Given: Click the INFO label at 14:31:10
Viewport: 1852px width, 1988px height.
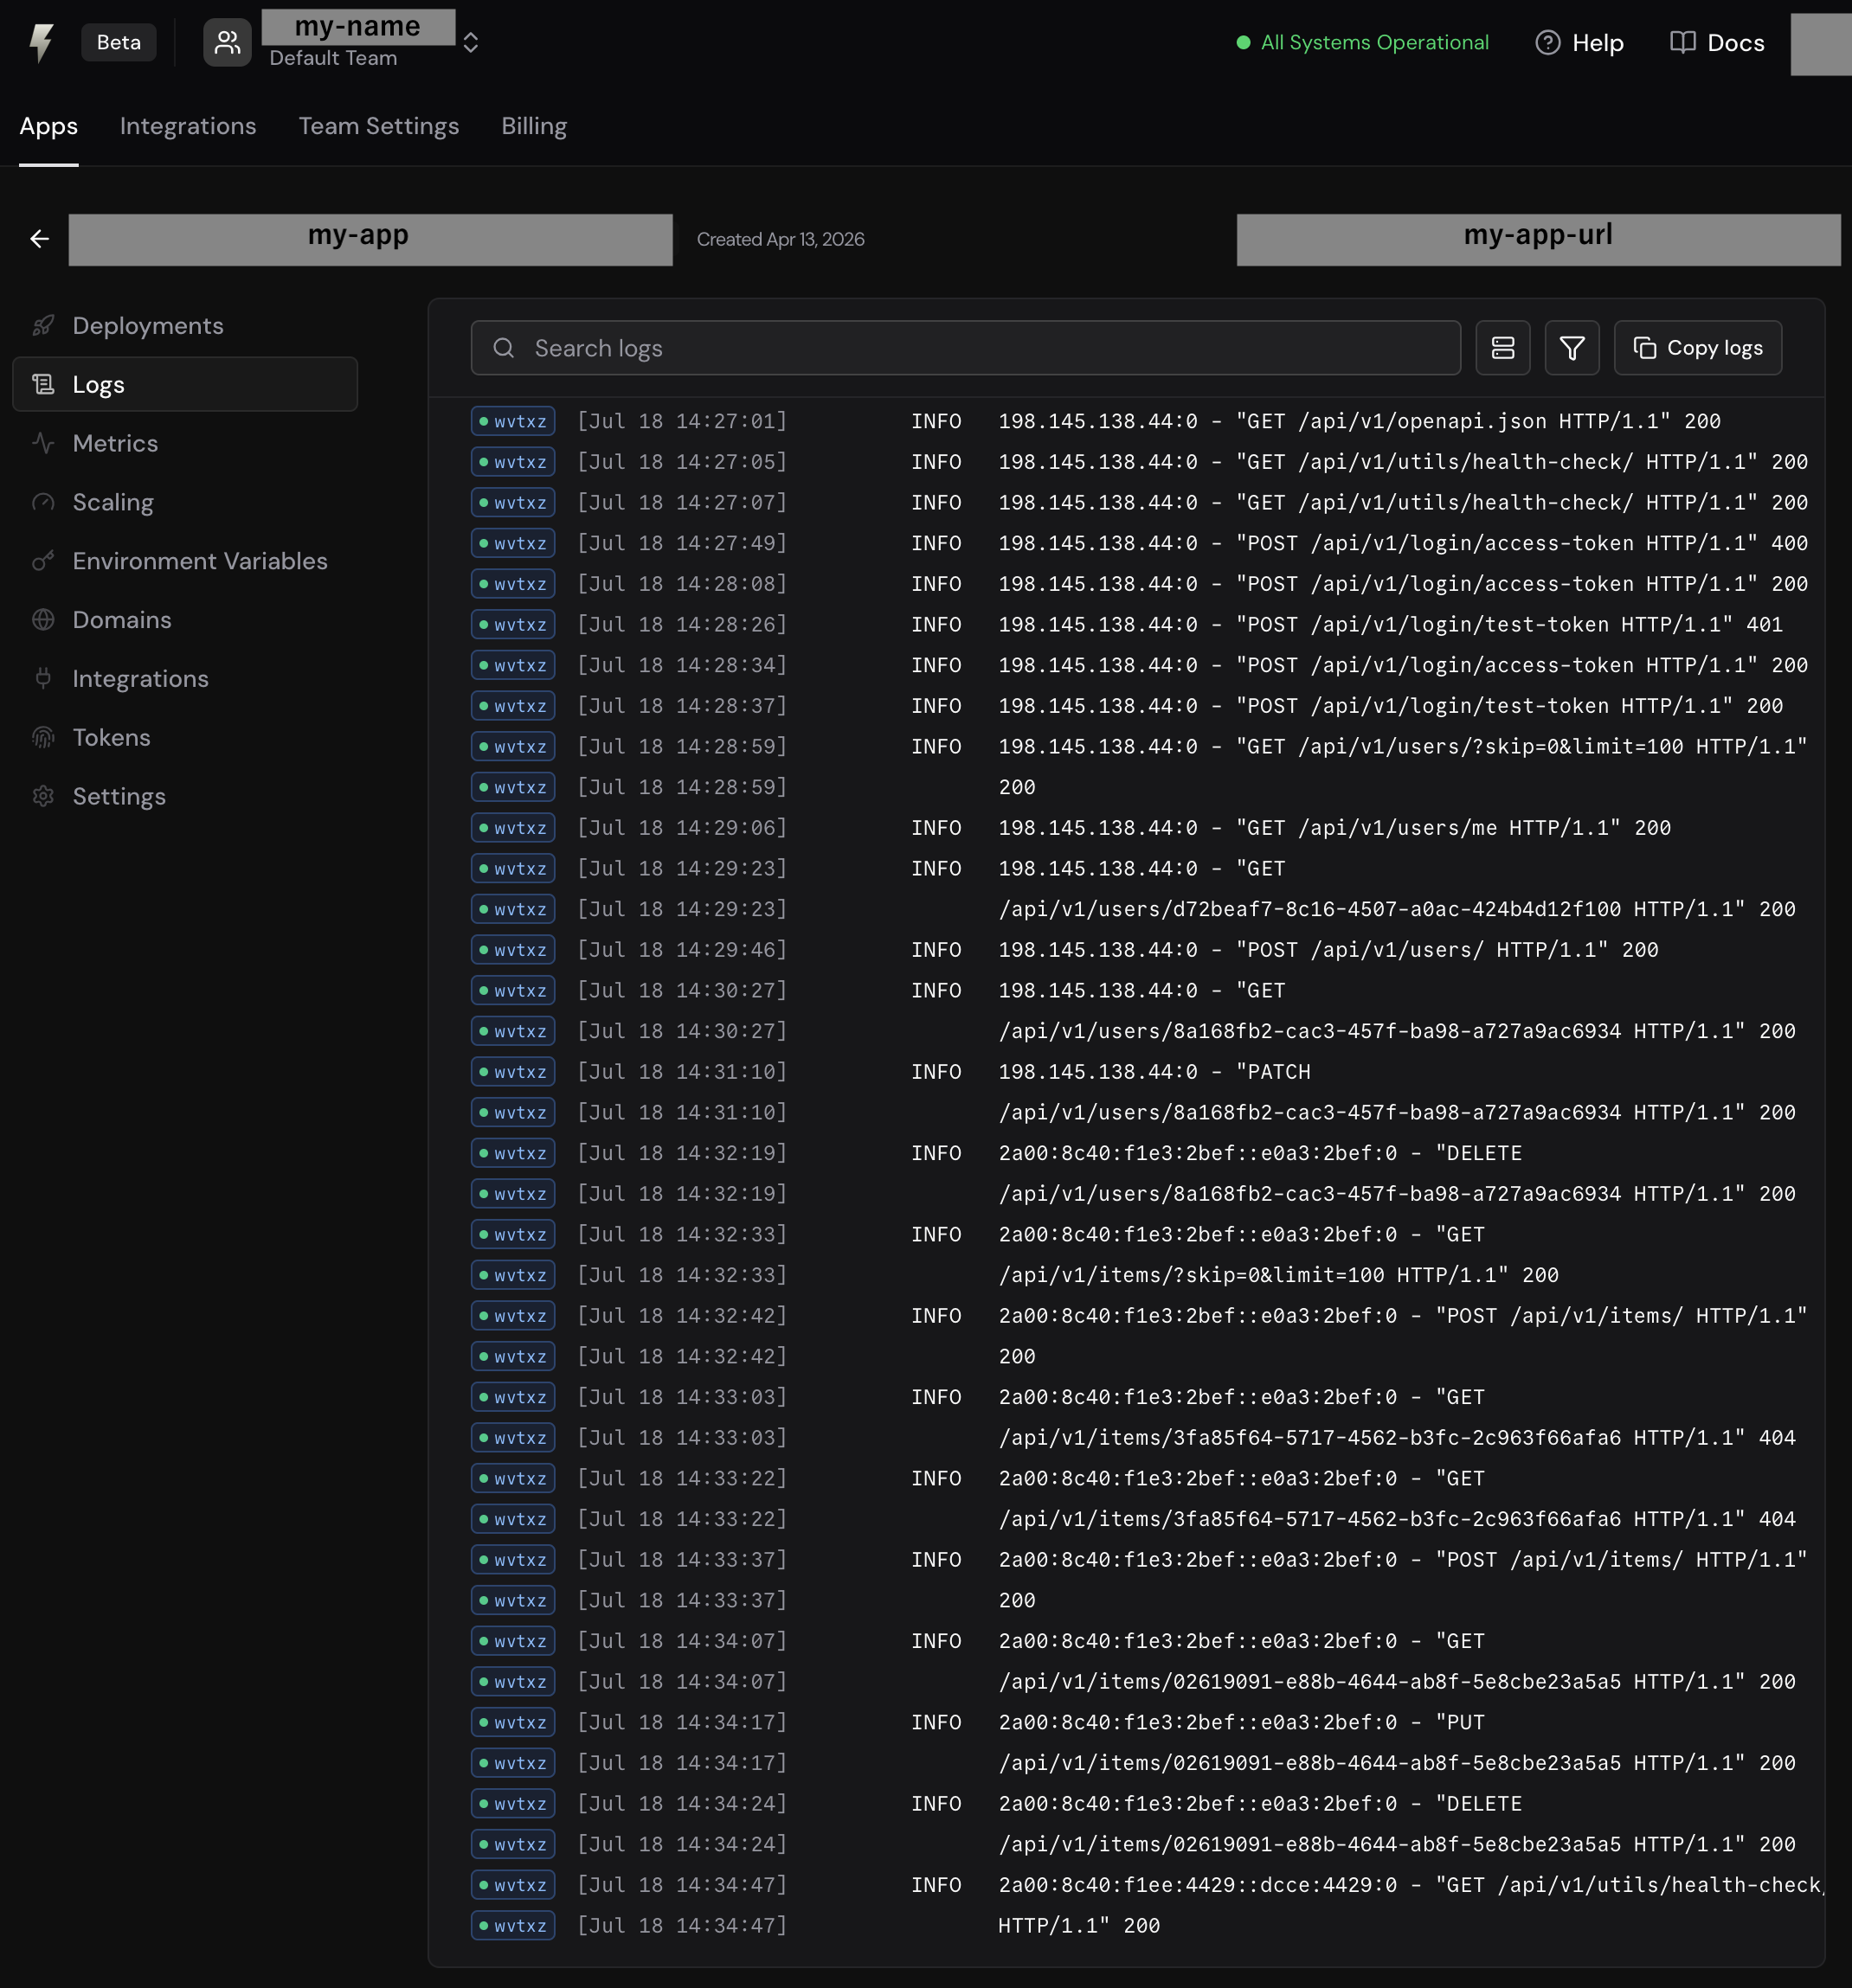Looking at the screenshot, I should coord(936,1072).
